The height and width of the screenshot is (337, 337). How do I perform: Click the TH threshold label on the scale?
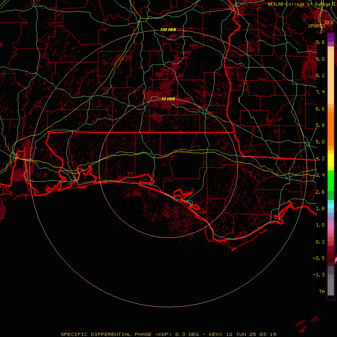point(322,292)
